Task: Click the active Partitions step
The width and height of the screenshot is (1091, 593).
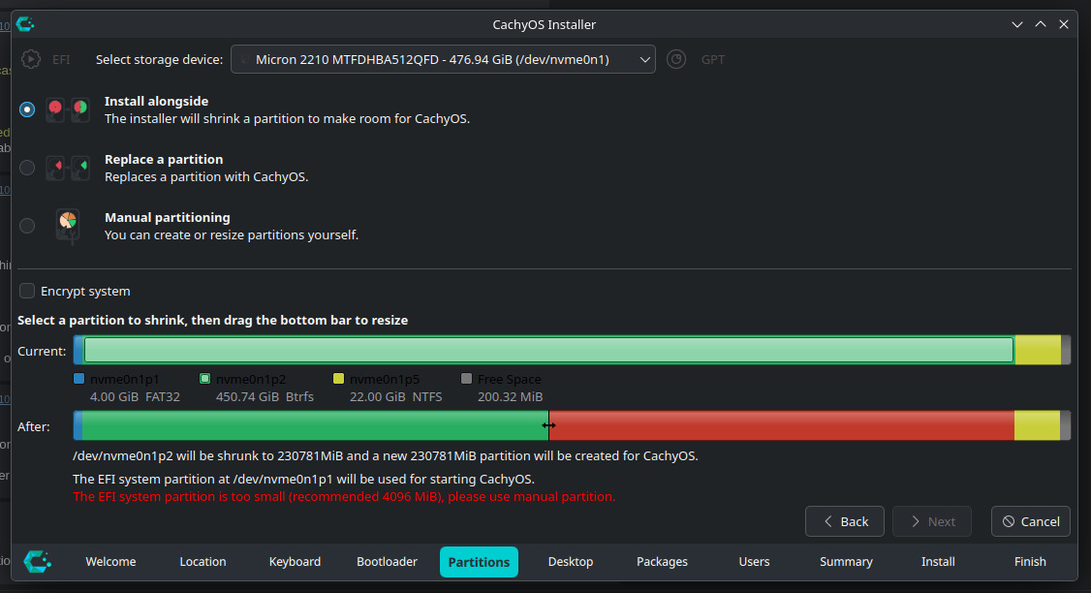Action: [479, 562]
